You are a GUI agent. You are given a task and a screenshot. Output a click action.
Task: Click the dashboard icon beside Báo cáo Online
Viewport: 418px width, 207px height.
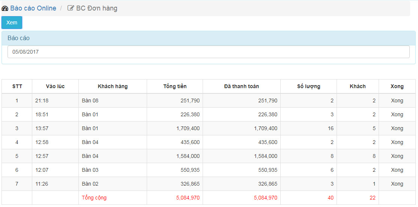click(5, 8)
